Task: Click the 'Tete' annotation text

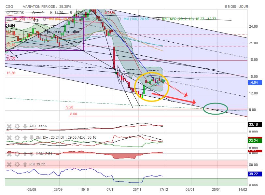Action: point(35,20)
